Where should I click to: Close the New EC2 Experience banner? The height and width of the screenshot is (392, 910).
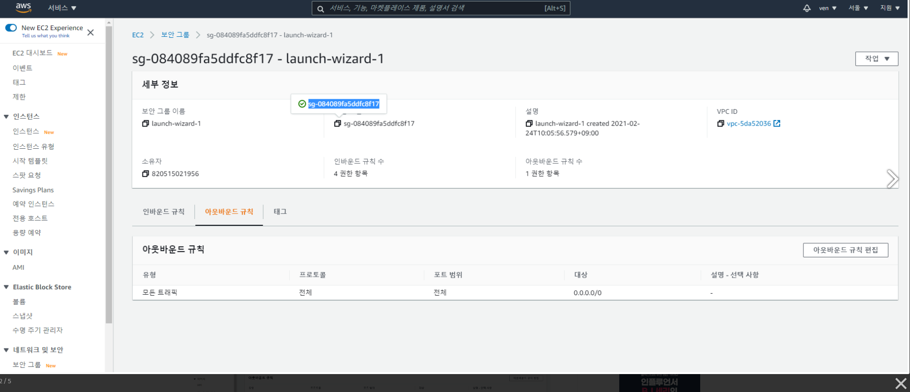(91, 32)
